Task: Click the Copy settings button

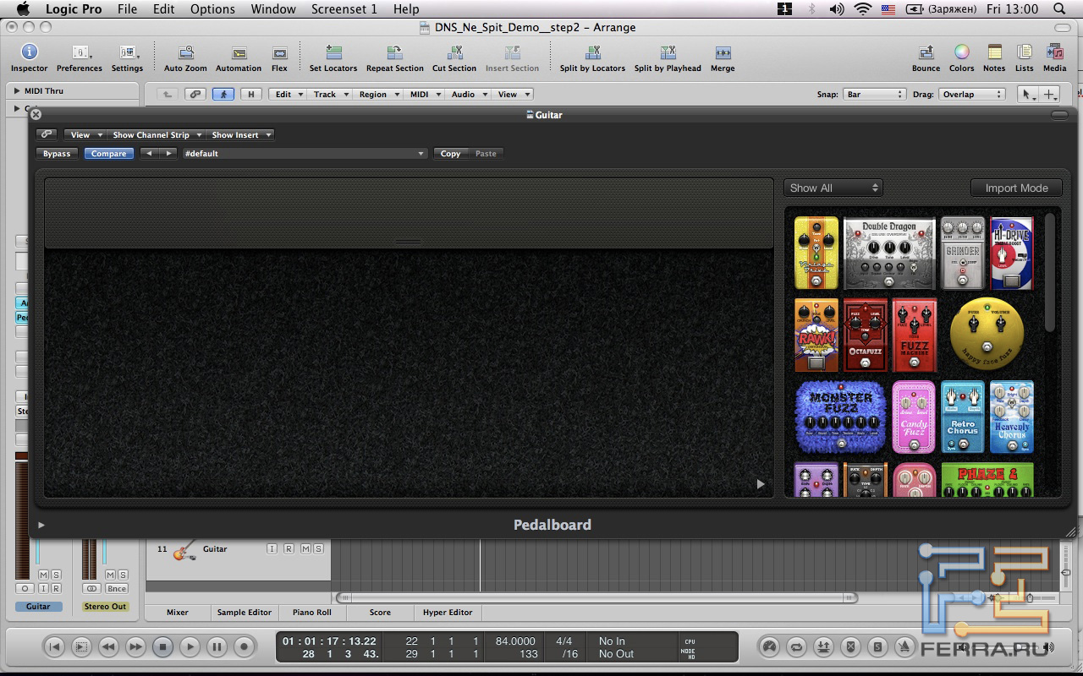Action: coord(450,154)
